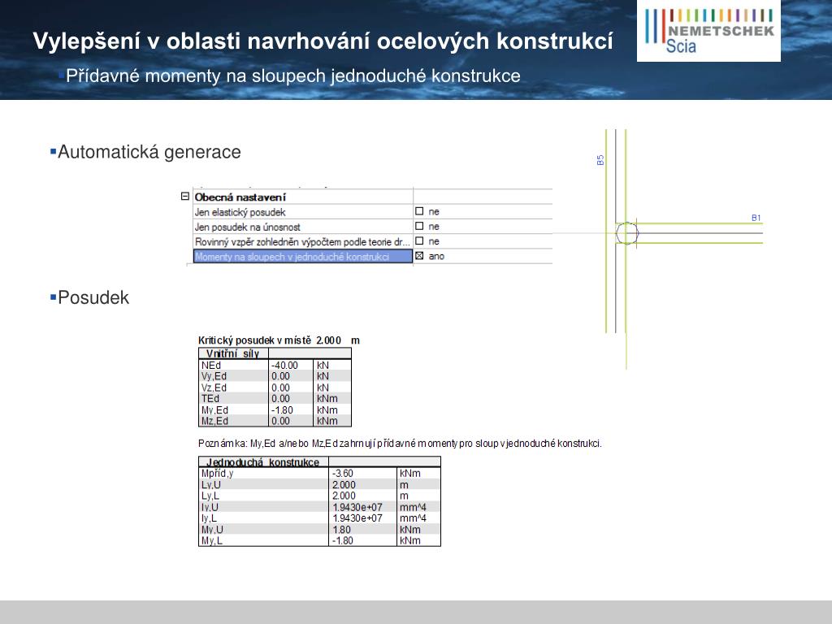This screenshot has width=832, height=624.
Task: Click the Vz,Ed row label
Action: point(214,388)
